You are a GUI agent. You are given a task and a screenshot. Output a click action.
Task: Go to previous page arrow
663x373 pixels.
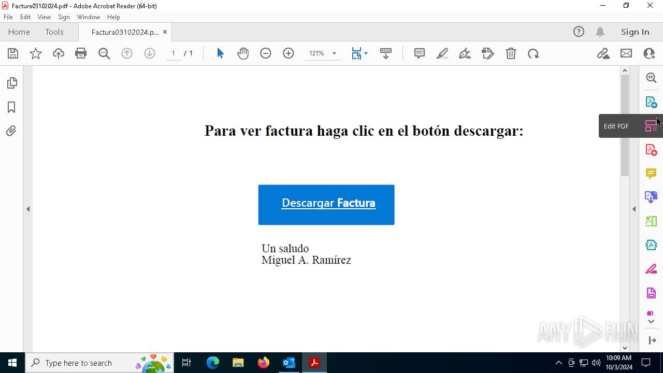point(127,53)
